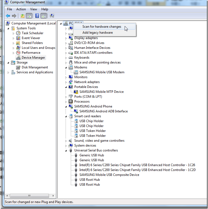208x209 pixels.
Task: Select the System devices category
Action: [85, 145]
